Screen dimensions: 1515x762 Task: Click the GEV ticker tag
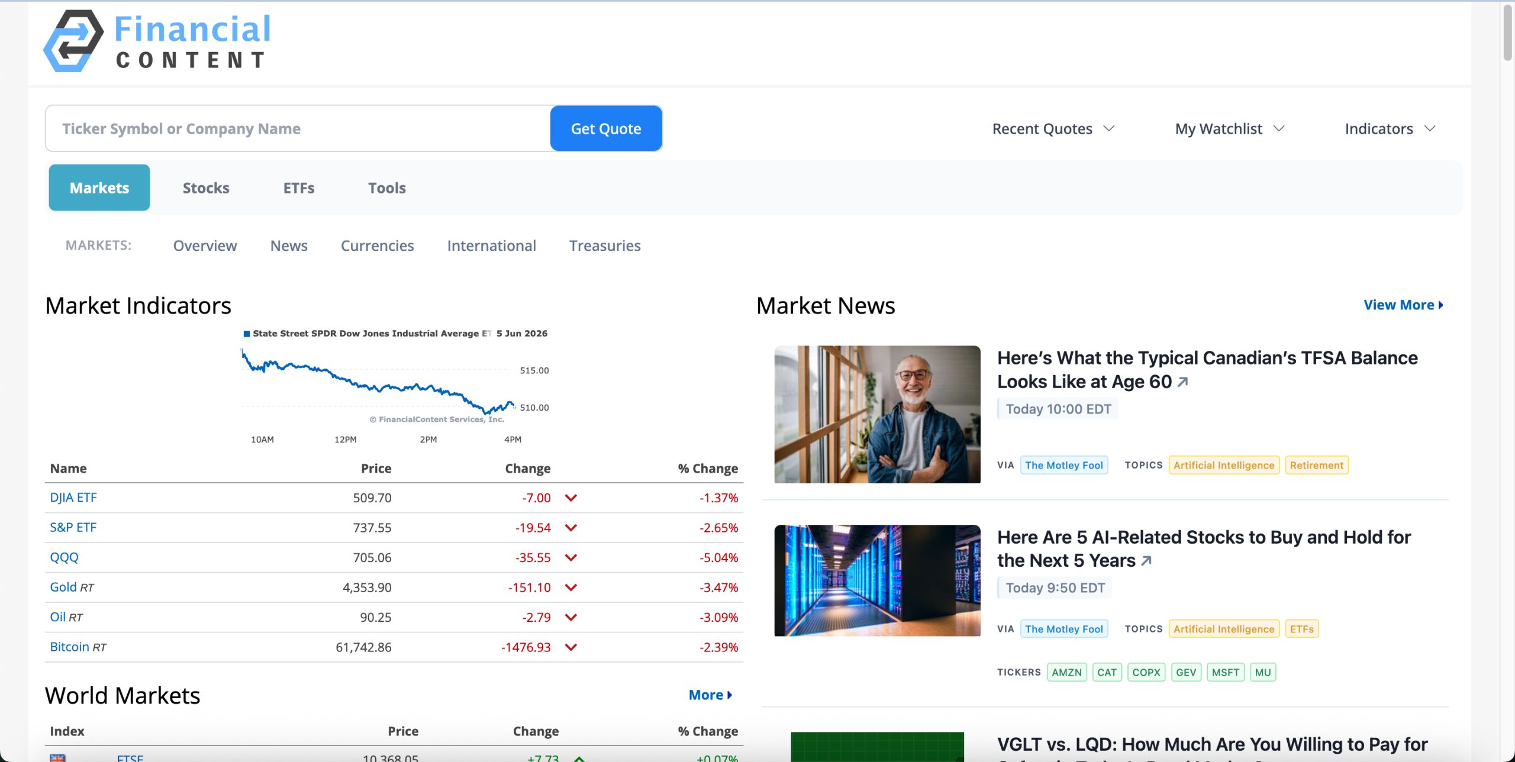click(1185, 673)
